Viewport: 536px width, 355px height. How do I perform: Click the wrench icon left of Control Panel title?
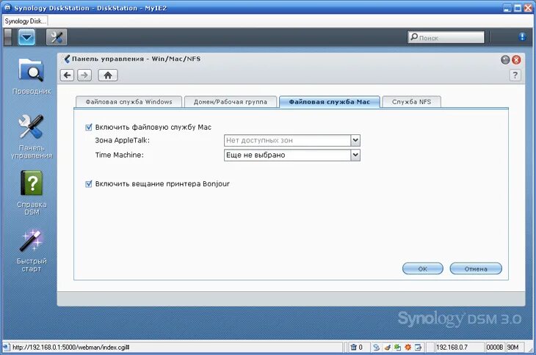point(66,59)
